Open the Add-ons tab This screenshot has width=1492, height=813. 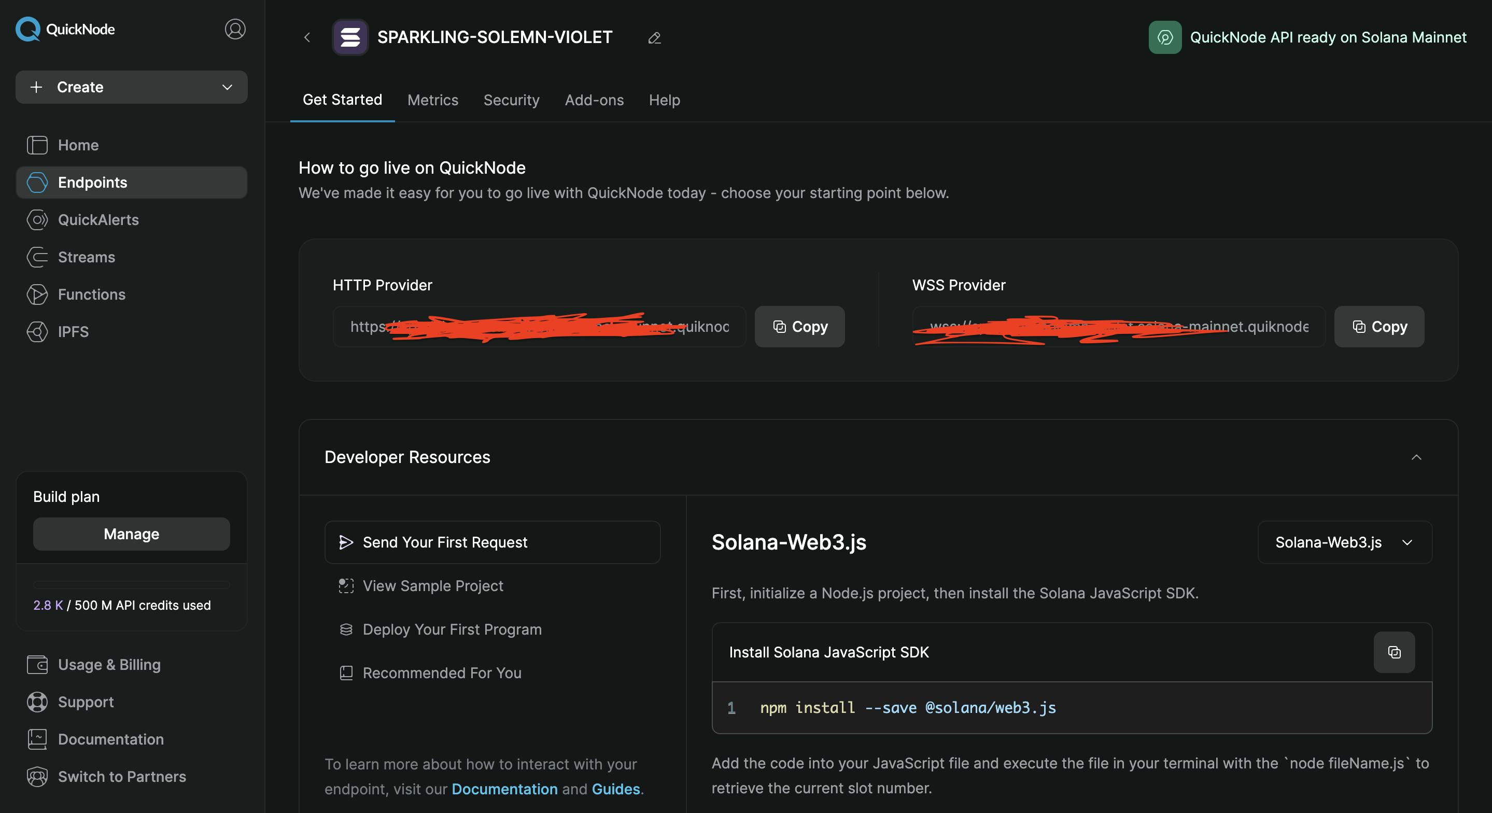(594, 100)
